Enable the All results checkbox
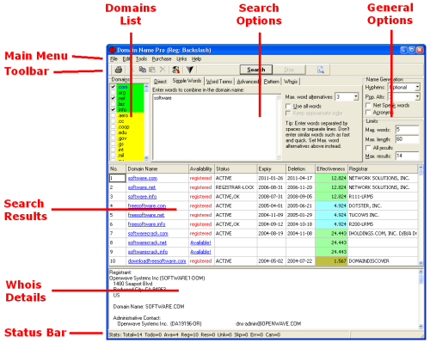The image size is (430, 343). point(368,148)
